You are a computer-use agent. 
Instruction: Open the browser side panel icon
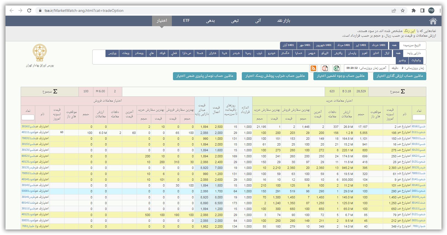click(422, 10)
